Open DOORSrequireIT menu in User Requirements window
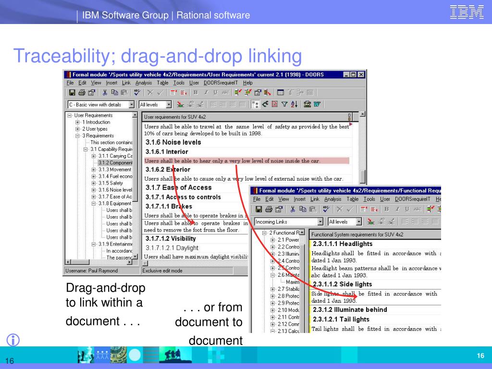This screenshot has height=369, width=492. point(221,83)
